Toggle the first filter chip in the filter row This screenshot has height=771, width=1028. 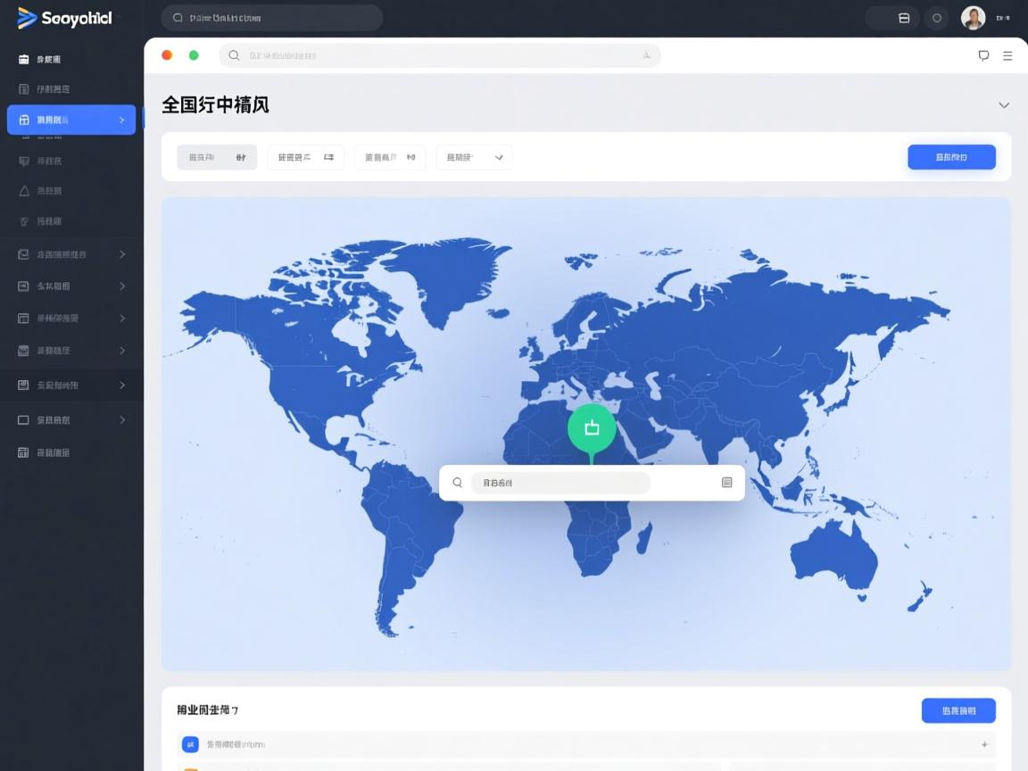(216, 157)
